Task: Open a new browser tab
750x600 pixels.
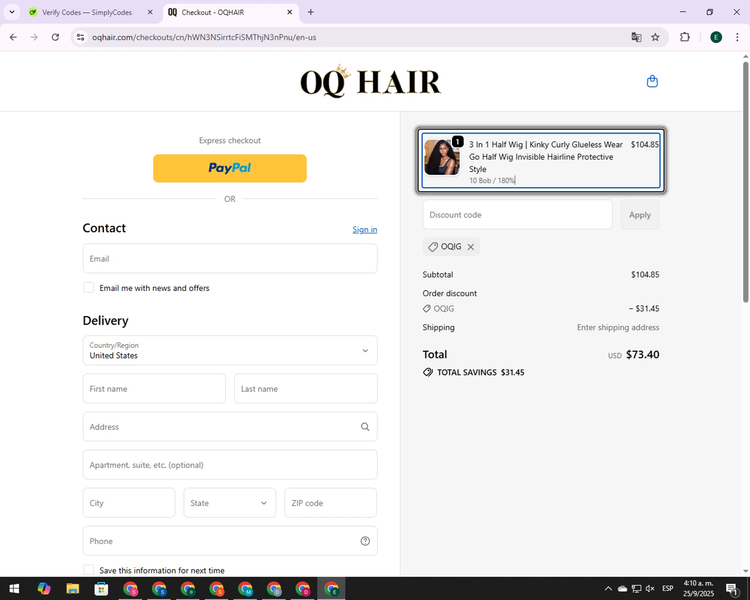Action: pyautogui.click(x=310, y=12)
